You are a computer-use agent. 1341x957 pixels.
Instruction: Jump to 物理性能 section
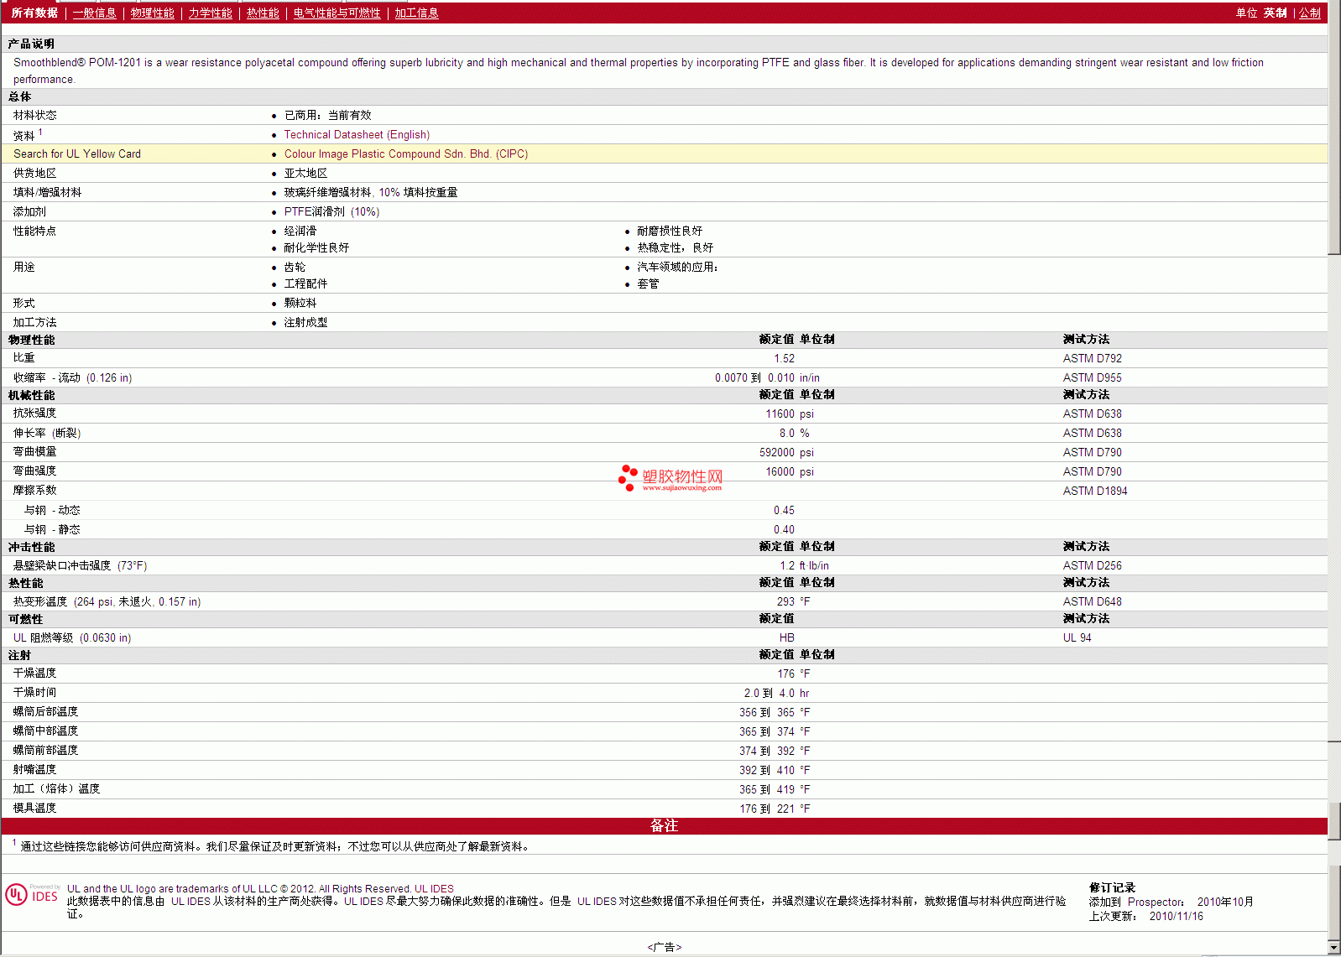point(152,13)
